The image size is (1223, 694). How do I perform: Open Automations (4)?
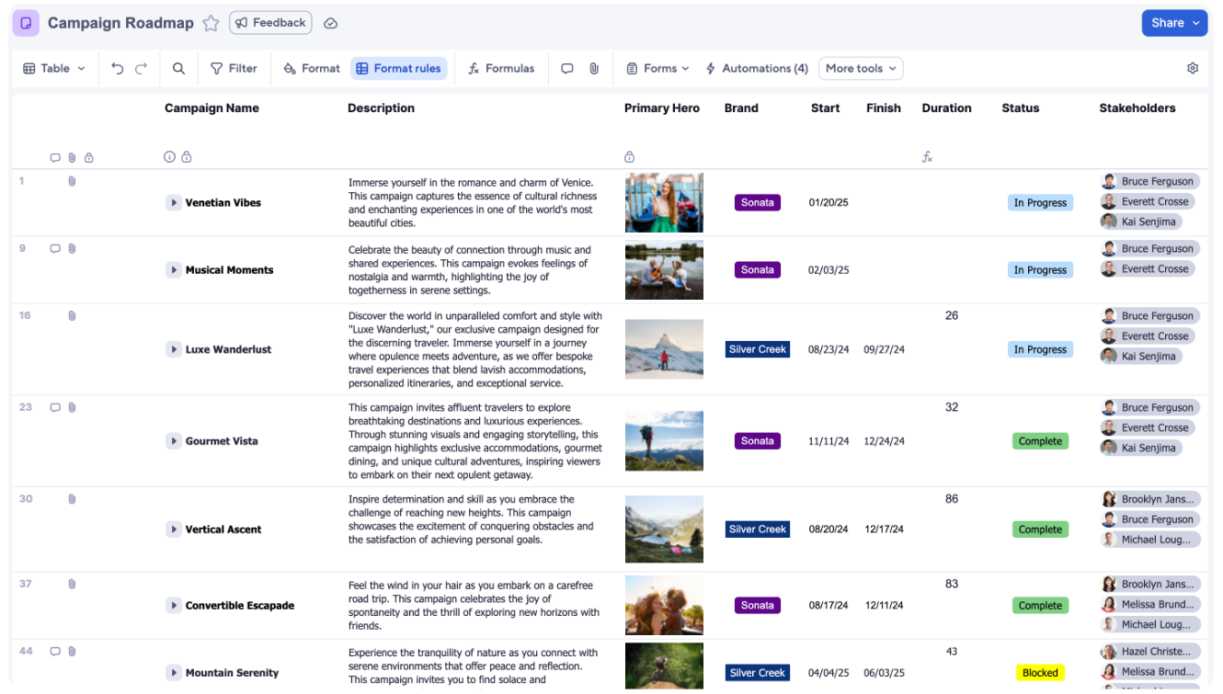757,68
